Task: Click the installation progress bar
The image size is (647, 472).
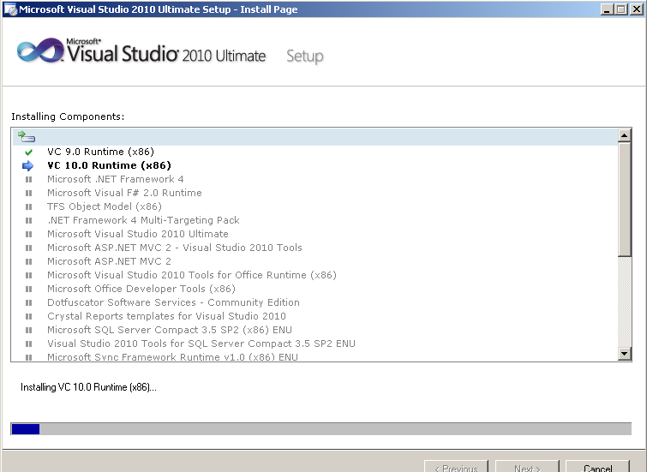Action: tap(321, 428)
